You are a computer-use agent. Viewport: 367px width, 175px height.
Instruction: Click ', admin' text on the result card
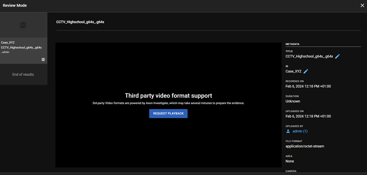5,52
